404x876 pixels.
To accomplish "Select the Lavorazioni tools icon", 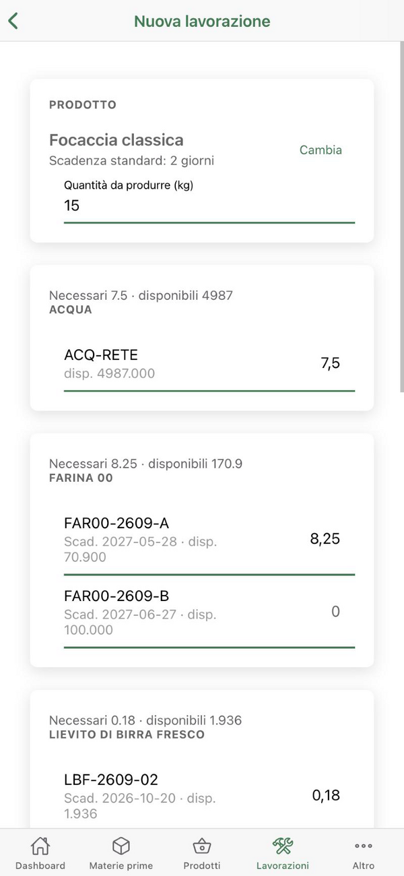I will 283,846.
